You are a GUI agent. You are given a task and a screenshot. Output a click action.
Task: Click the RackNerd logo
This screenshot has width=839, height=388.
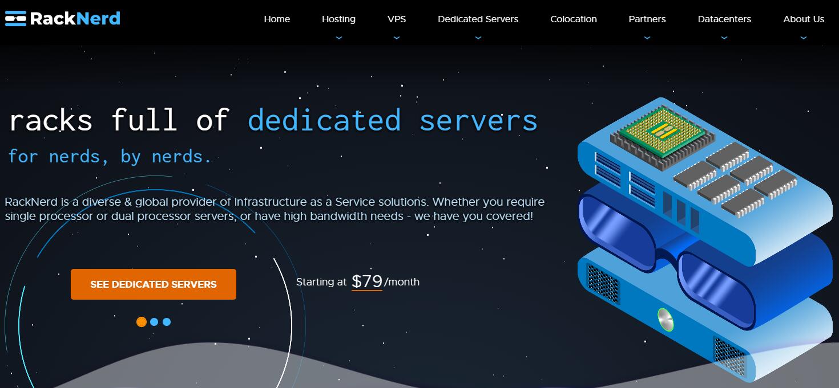62,19
